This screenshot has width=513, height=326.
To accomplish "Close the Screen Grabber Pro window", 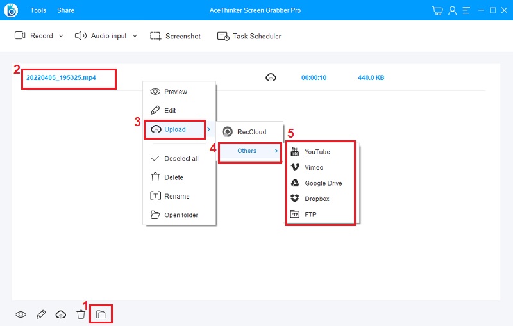I will pos(504,10).
